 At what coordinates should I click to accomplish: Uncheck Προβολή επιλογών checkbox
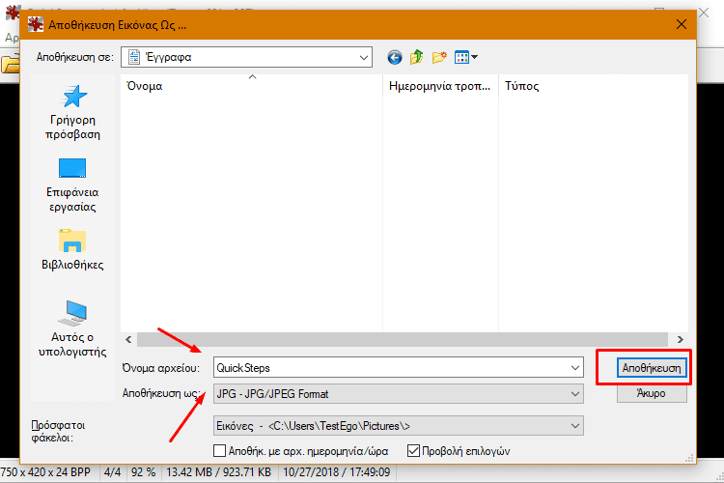pos(413,451)
